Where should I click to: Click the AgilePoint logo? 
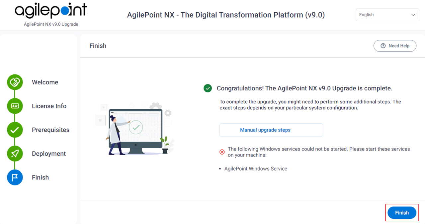[x=51, y=11]
